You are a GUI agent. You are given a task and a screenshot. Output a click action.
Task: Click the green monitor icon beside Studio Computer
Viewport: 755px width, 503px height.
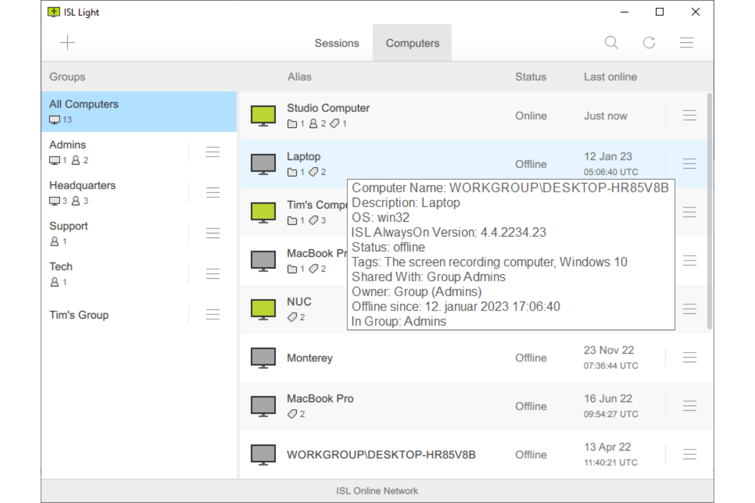pyautogui.click(x=263, y=115)
